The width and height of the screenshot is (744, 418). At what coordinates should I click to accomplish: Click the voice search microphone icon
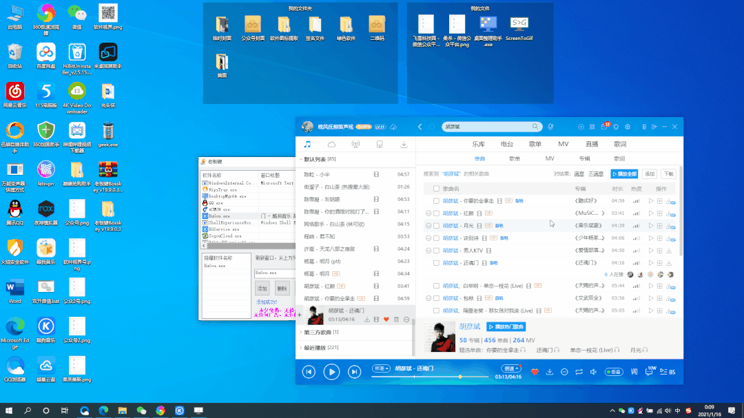(550, 127)
